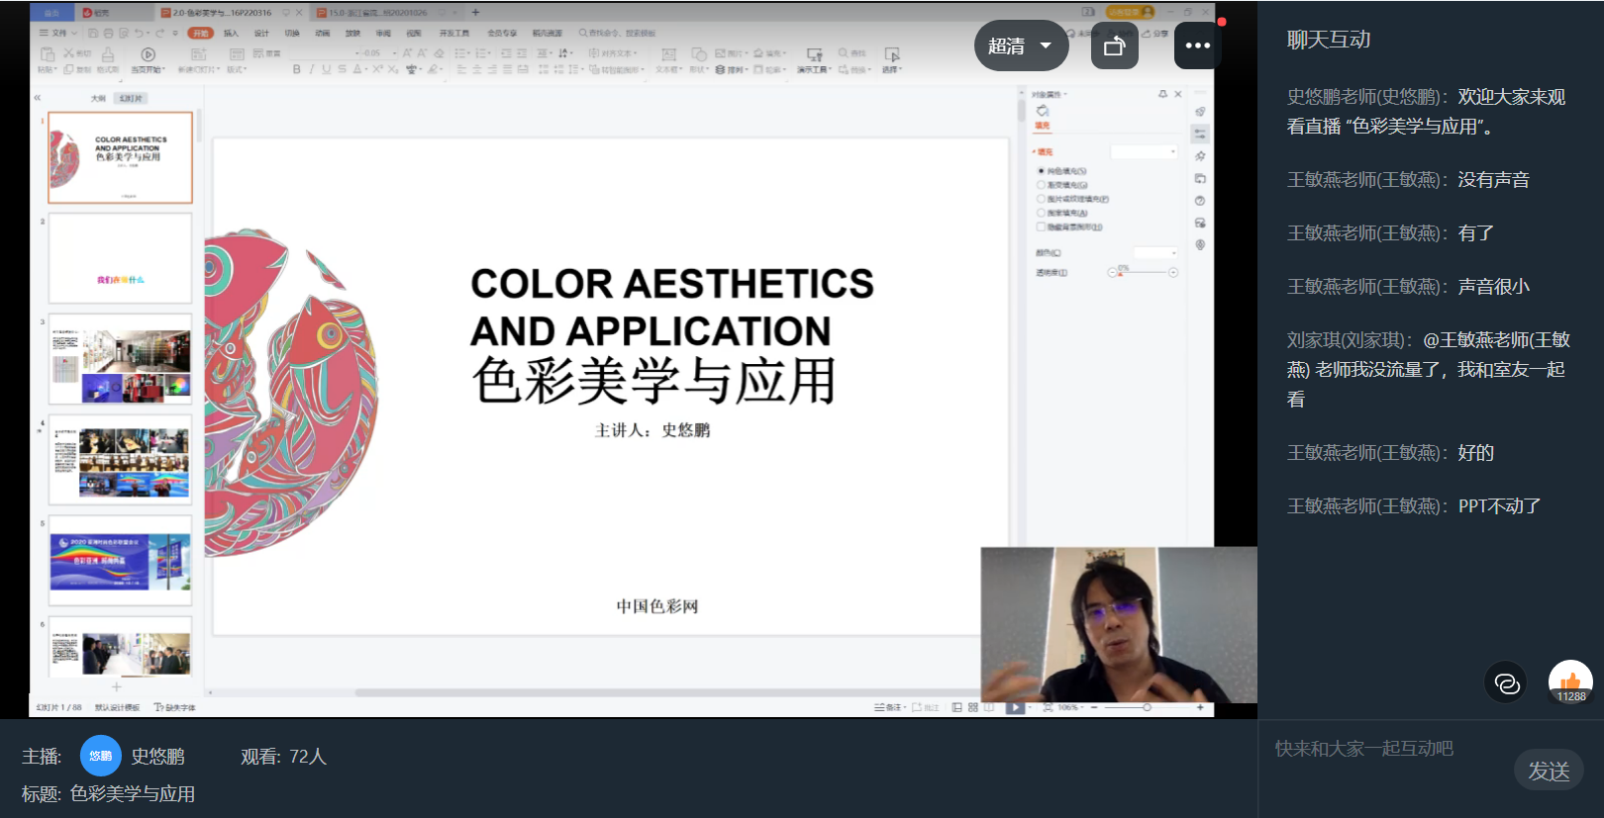Click the 当页开始 slideshow play icon

point(148,55)
